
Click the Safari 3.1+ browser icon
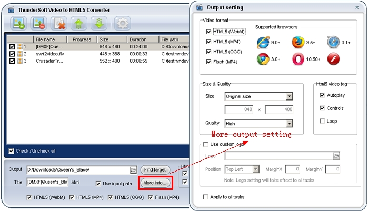click(x=333, y=43)
